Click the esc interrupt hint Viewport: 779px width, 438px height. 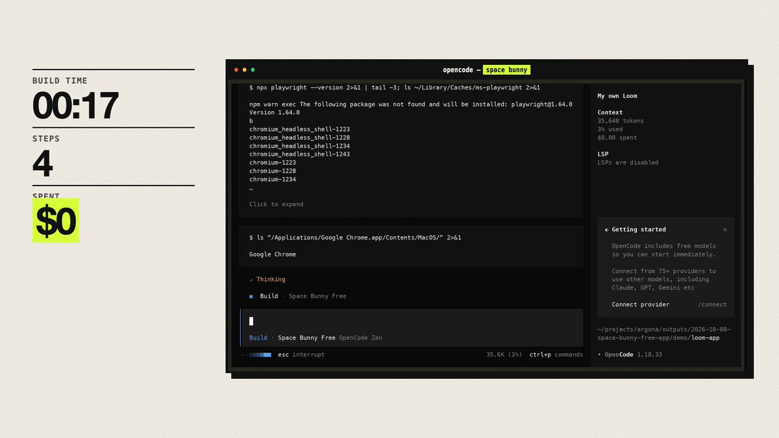coord(301,355)
